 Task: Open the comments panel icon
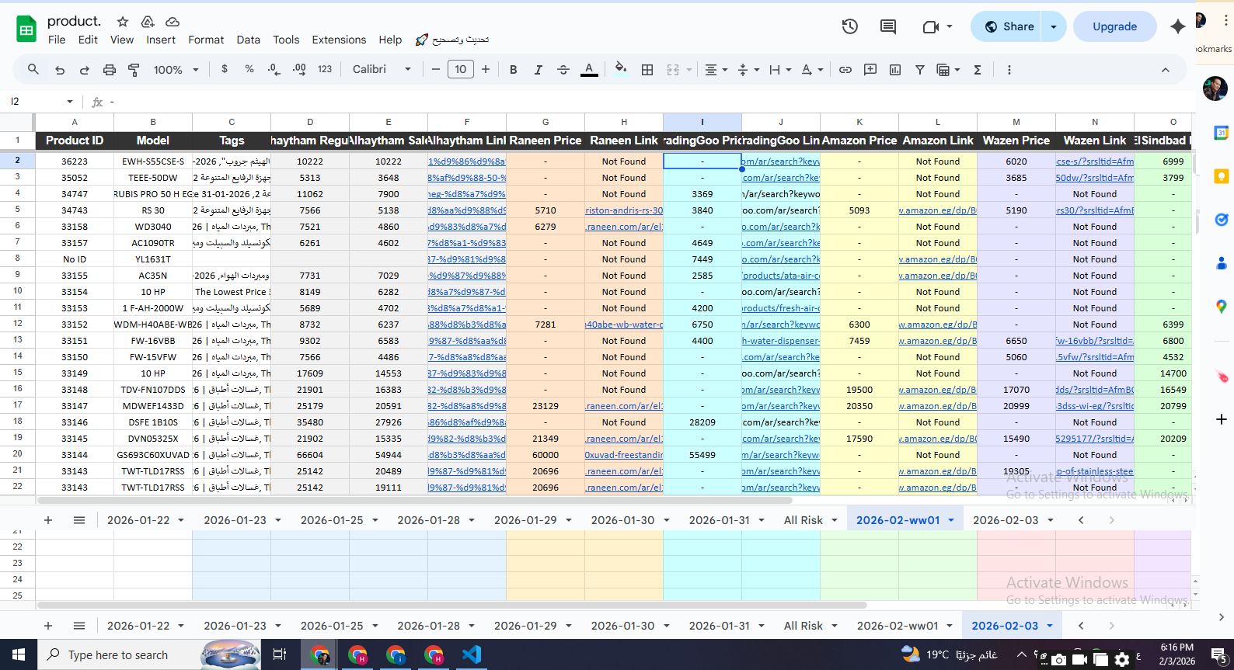coord(887,26)
